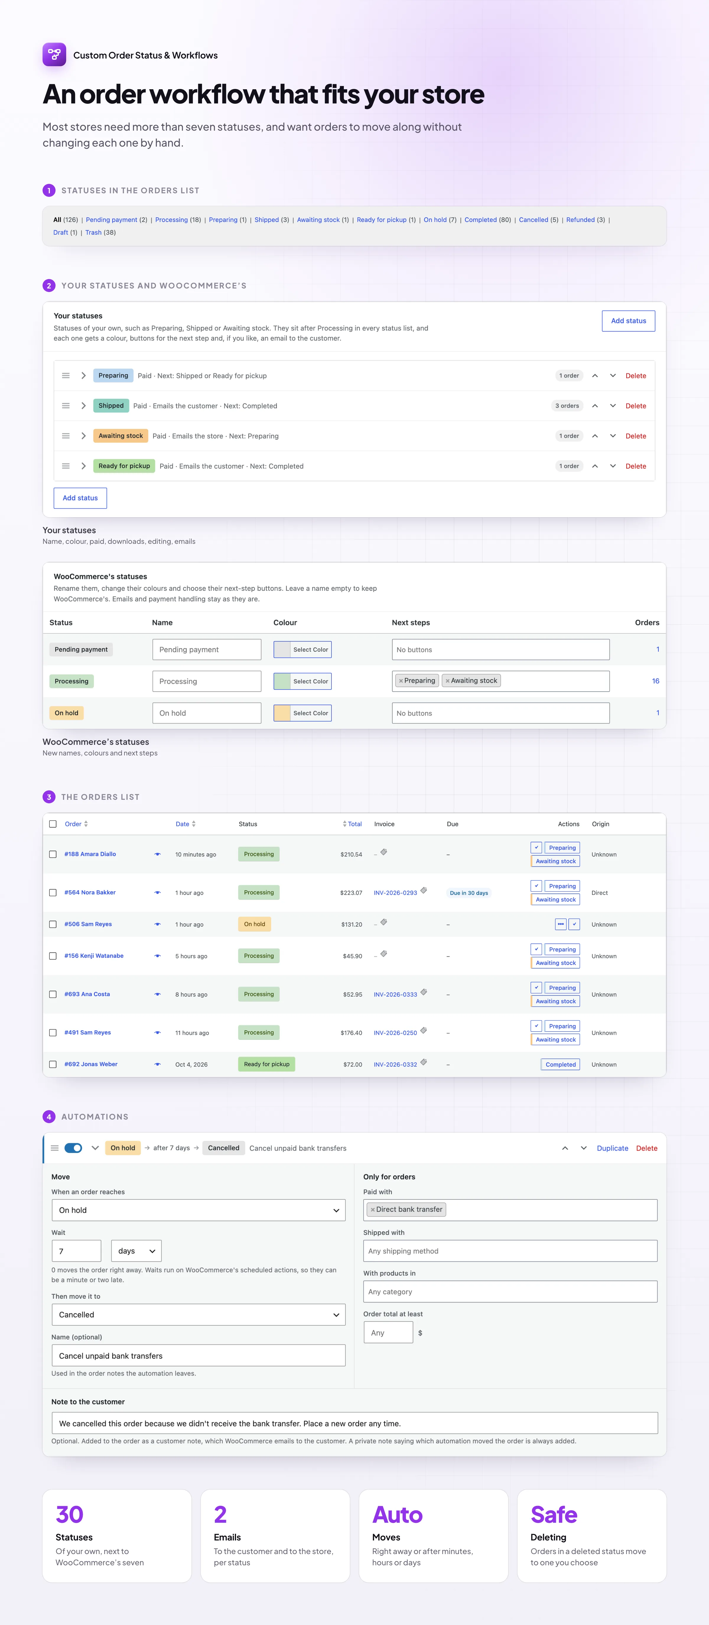The image size is (709, 1625).
Task: Open the days unit dropdown
Action: [x=136, y=1251]
